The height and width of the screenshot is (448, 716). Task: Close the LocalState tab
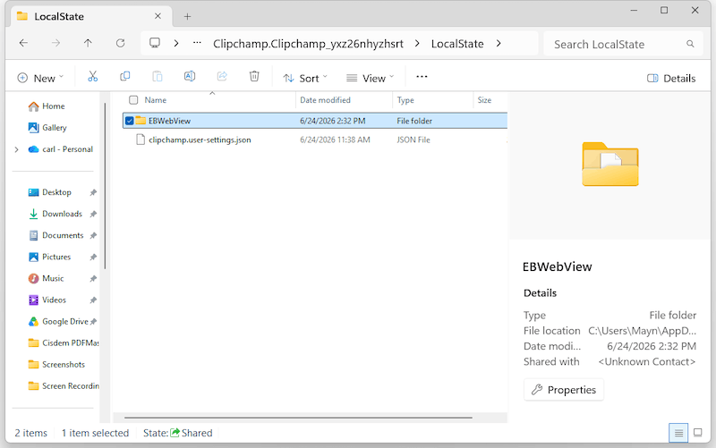[158, 16]
